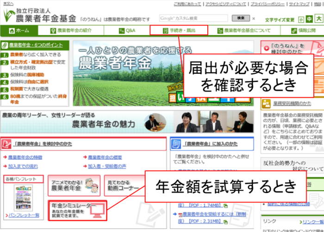
Task: Open 農業者年金・6つのポイント heading link
Action: tap(36, 45)
